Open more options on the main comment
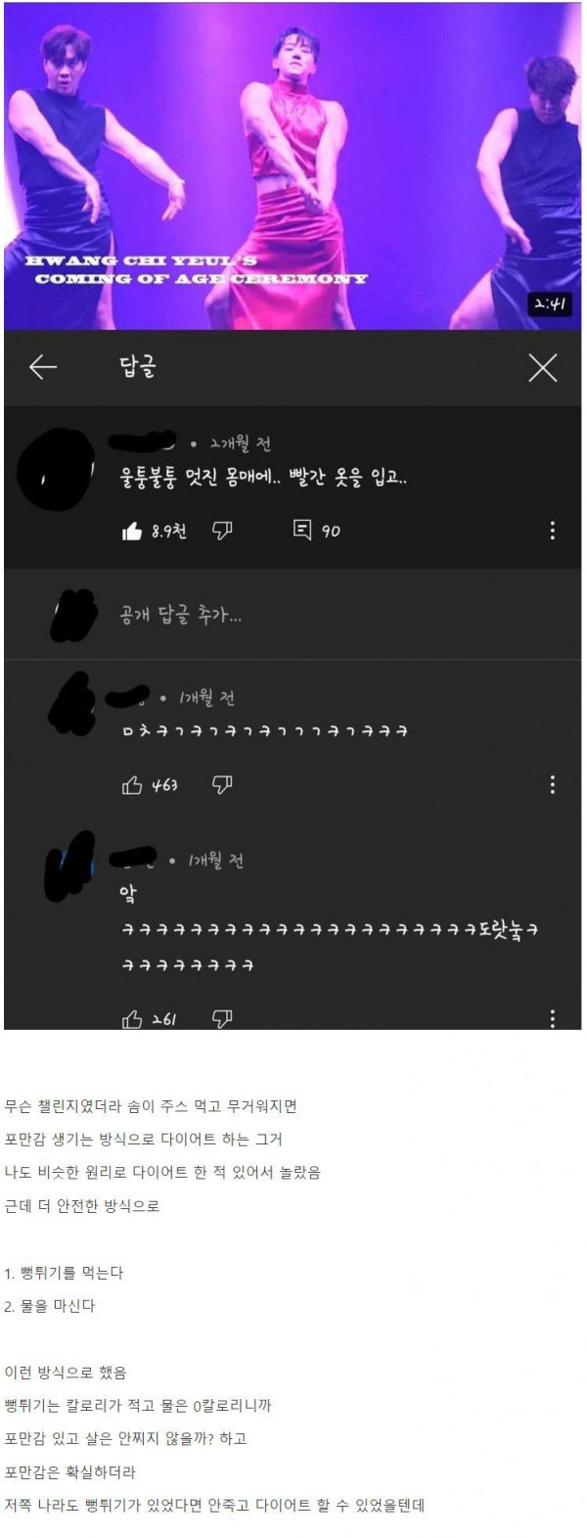This screenshot has width=587, height=1538. [x=553, y=530]
